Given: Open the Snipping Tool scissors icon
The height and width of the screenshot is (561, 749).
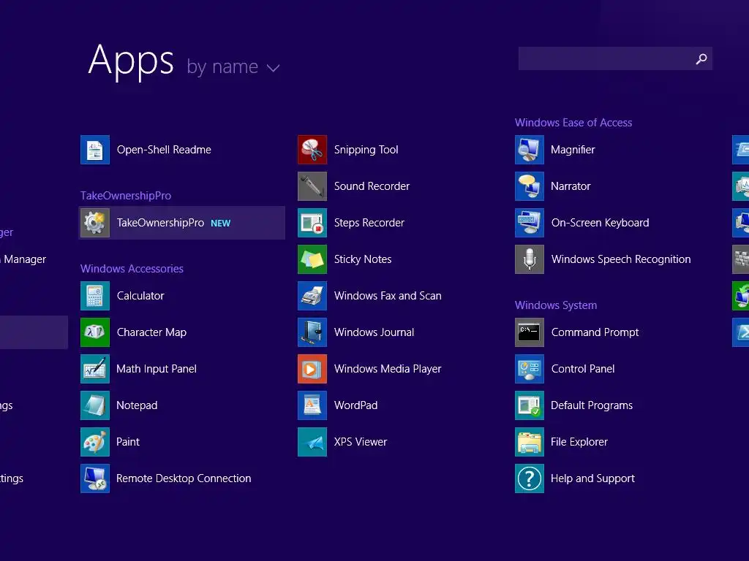Looking at the screenshot, I should [312, 150].
